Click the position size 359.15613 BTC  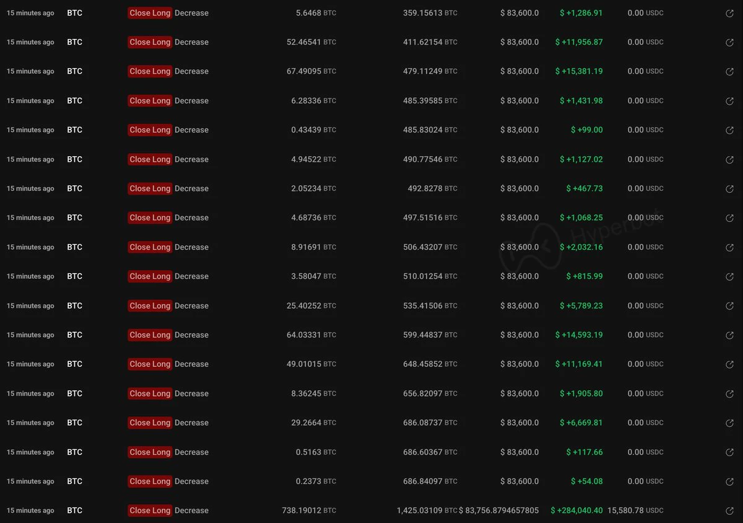(x=430, y=13)
